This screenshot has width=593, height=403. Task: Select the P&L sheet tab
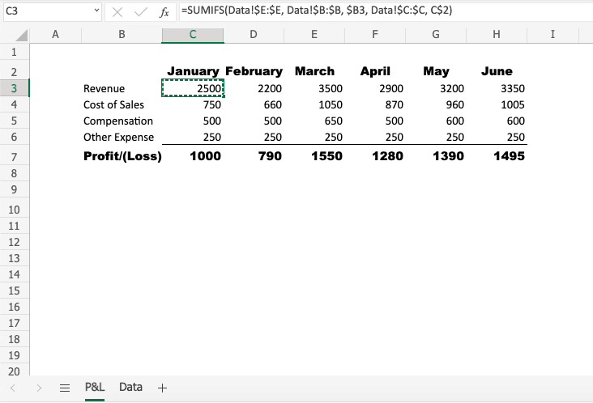click(95, 387)
